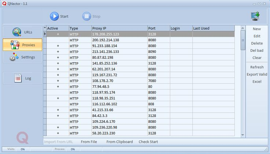Select proxy IP 41.215.33.66

pyautogui.click(x=103, y=110)
